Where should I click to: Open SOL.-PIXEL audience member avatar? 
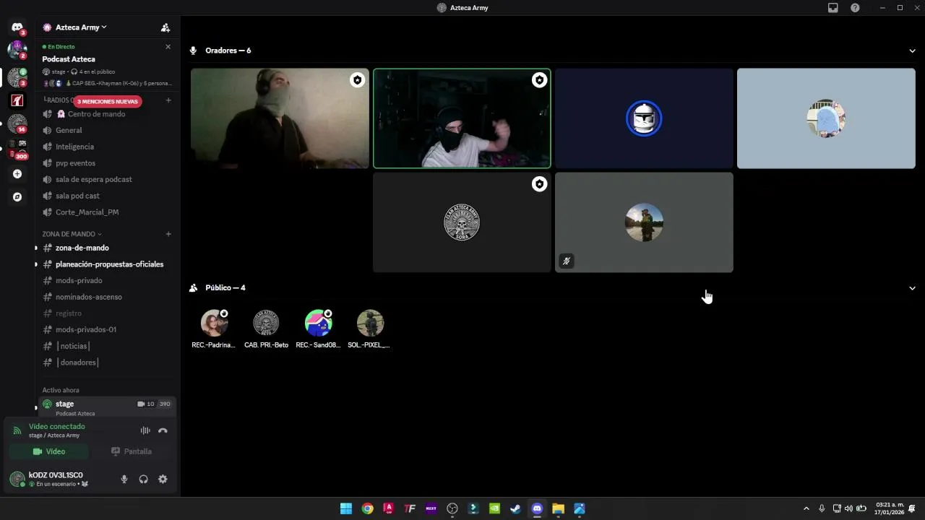click(x=370, y=323)
